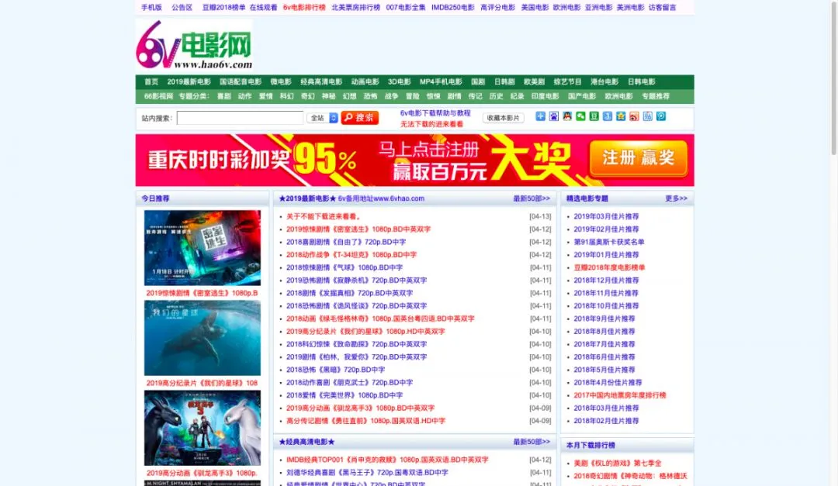Open 高分传记剧情《勇往直前》1080p link
The height and width of the screenshot is (486, 838).
365,421
